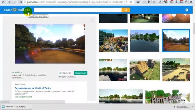This screenshot has height=110, width=195.
Task: Select the dark top-row first thumbnail
Action: point(113,18)
